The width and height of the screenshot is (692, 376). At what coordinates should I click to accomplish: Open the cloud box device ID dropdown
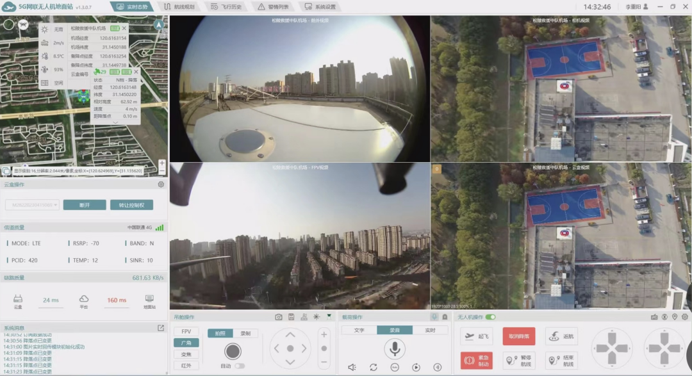click(x=32, y=205)
